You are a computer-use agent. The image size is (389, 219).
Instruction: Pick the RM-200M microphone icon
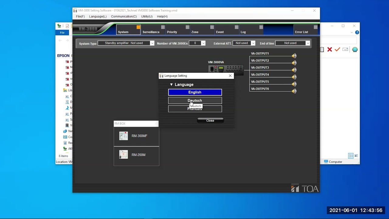(124, 155)
